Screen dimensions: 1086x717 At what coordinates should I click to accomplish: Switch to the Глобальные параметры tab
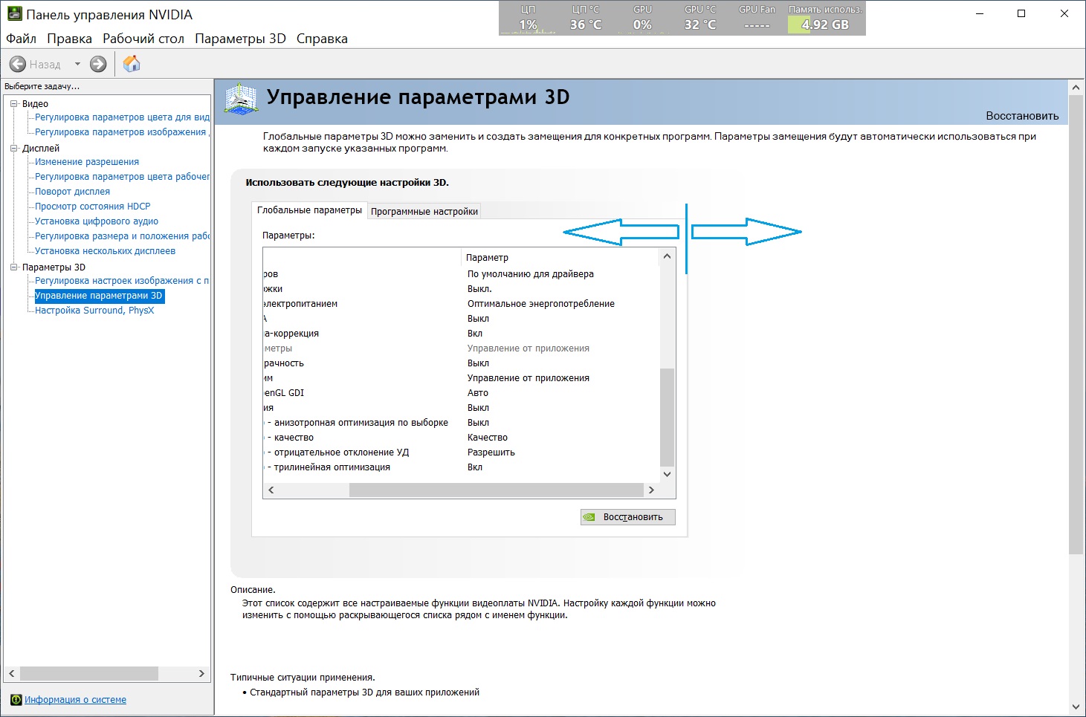click(x=310, y=210)
